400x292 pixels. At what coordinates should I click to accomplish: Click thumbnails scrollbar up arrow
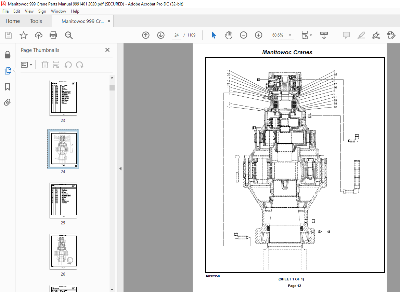(112, 78)
